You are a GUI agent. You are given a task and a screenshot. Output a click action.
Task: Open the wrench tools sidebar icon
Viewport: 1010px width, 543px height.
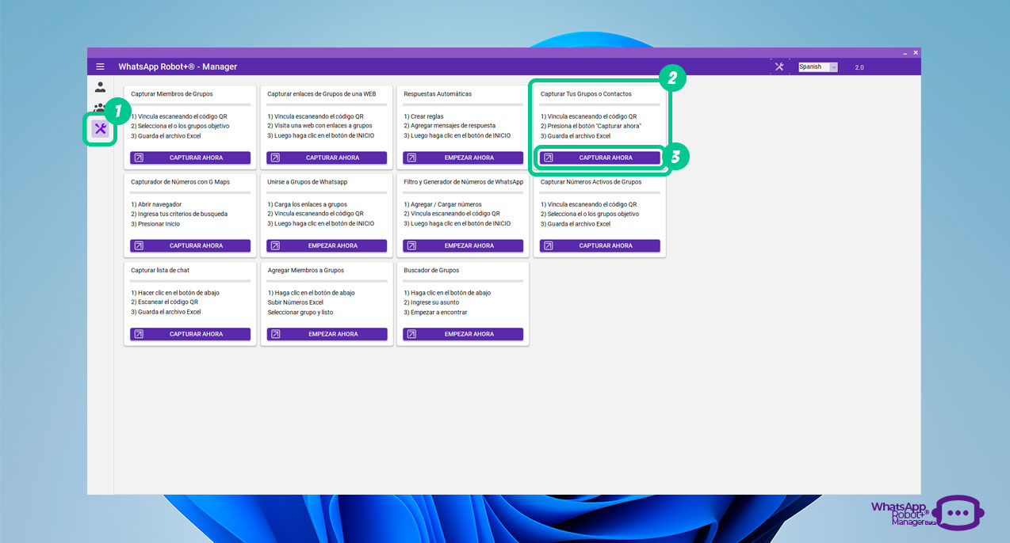100,129
